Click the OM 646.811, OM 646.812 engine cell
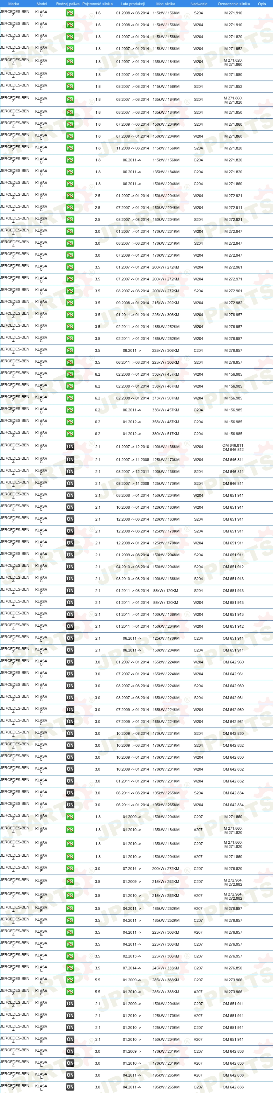This screenshot has height=1093, width=273. [233, 447]
